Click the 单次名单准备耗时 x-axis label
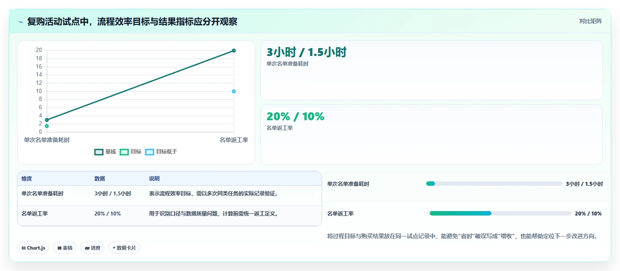The width and height of the screenshot is (620, 271). (47, 140)
